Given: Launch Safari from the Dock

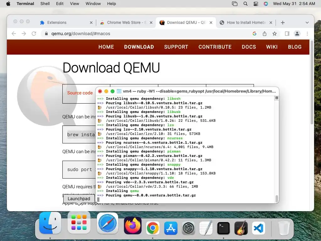Looking at the screenshot, I should click(x=108, y=223).
